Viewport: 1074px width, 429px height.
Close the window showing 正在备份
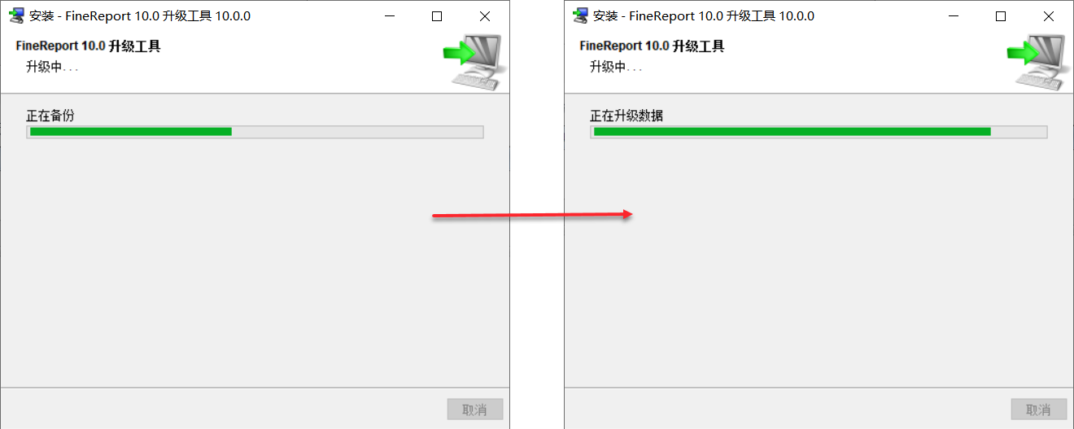point(485,16)
